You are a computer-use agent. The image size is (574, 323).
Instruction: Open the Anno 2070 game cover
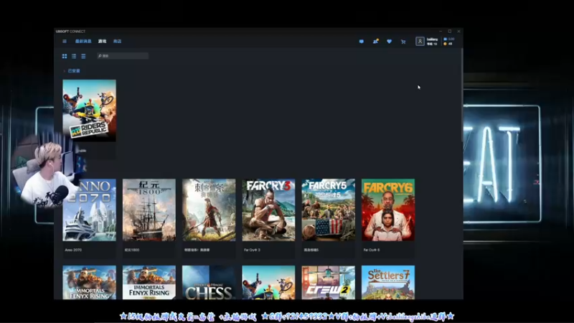tap(89, 210)
